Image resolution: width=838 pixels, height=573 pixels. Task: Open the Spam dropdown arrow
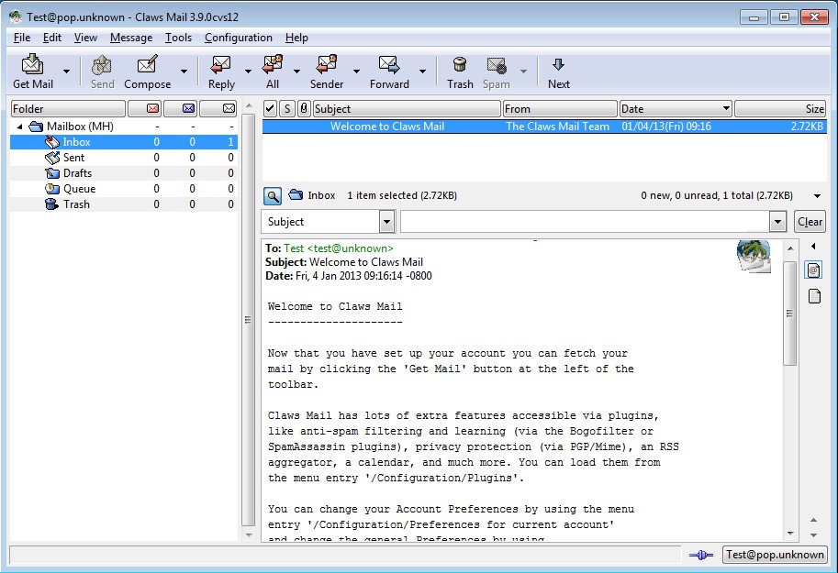click(524, 71)
